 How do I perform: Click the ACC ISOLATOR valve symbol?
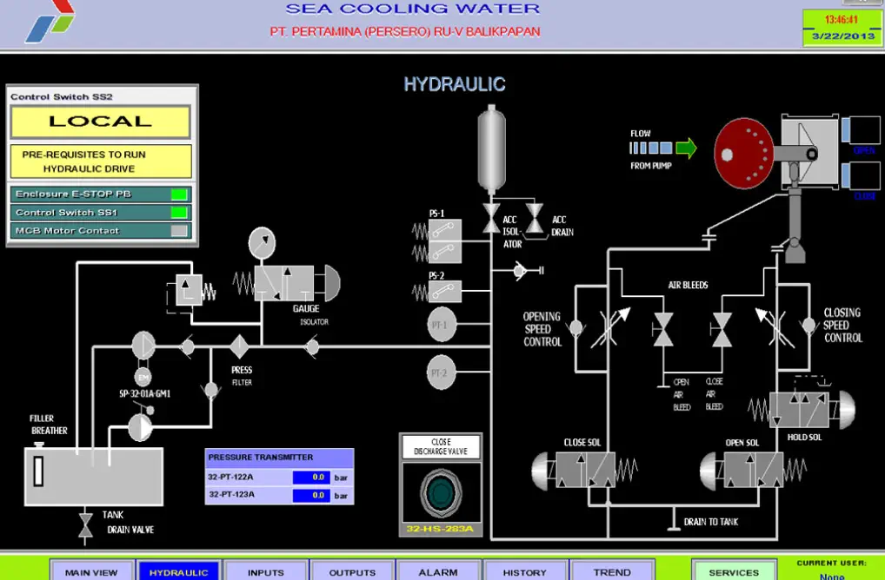click(x=492, y=218)
